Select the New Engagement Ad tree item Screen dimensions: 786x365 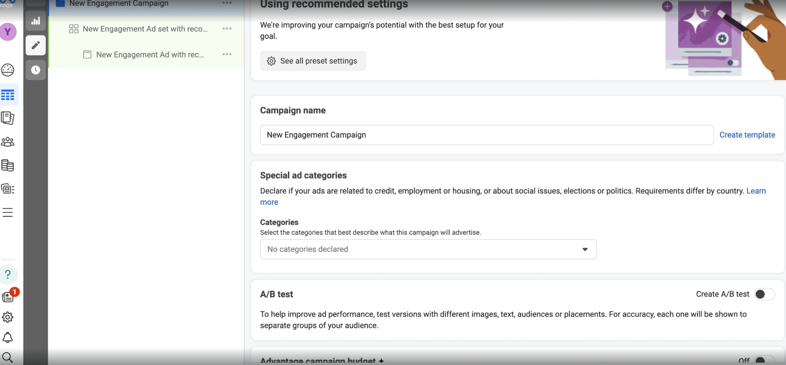[150, 54]
